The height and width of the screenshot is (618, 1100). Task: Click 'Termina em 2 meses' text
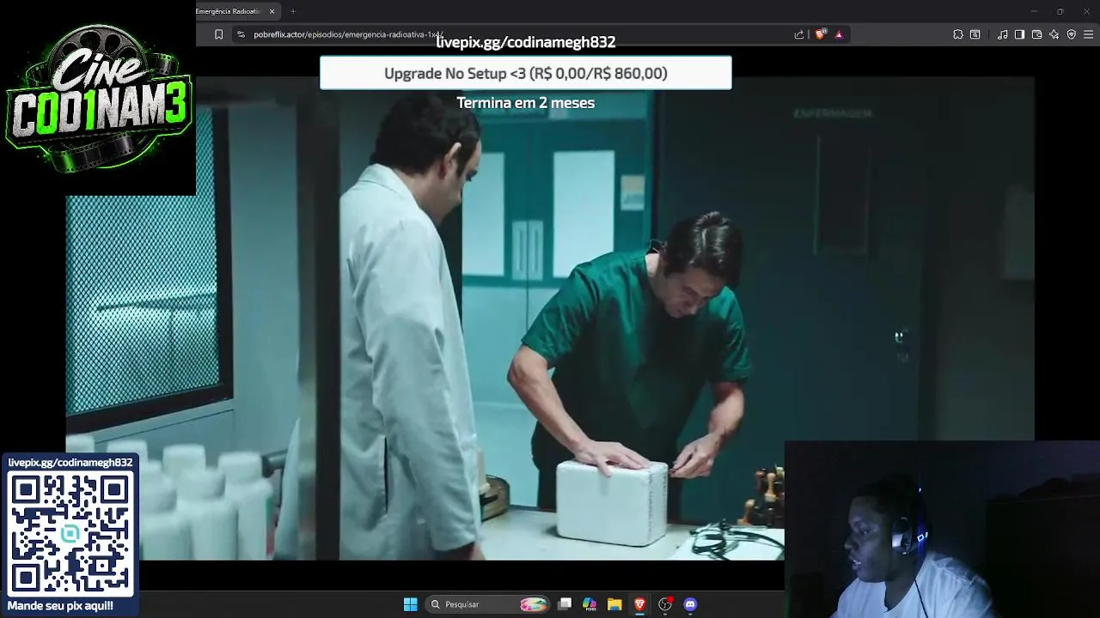[526, 103]
